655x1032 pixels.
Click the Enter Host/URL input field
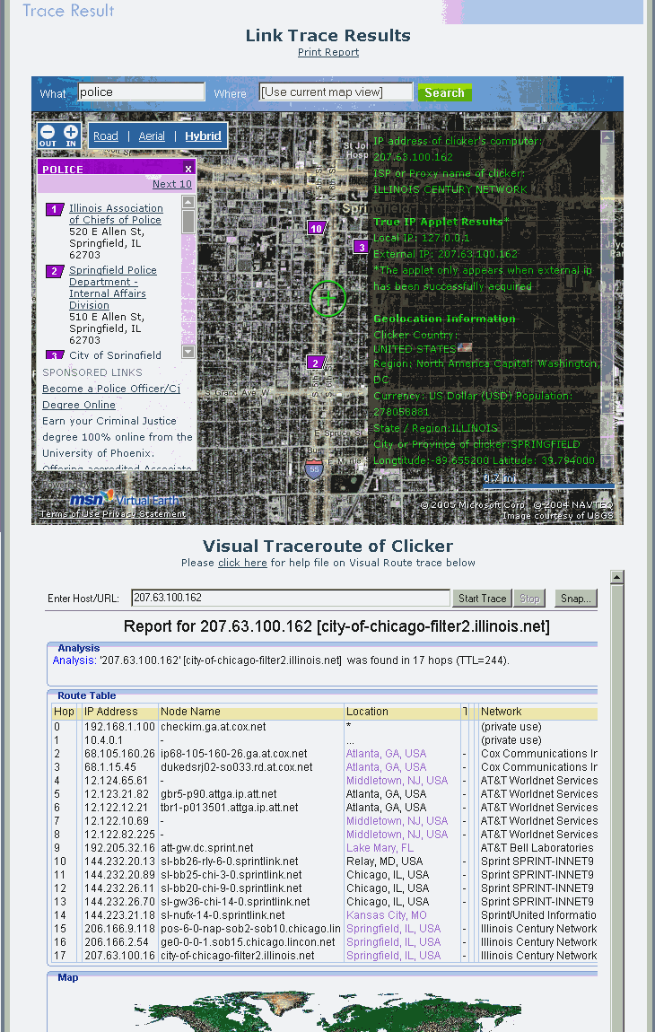[290, 599]
